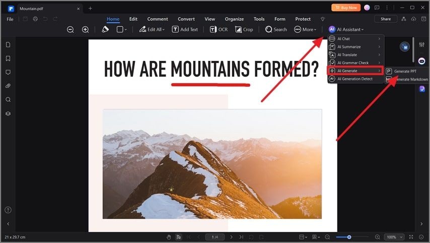Open the AI Chat submenu

355,39
